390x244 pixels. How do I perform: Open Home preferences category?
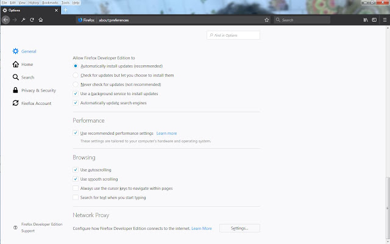(x=23, y=64)
